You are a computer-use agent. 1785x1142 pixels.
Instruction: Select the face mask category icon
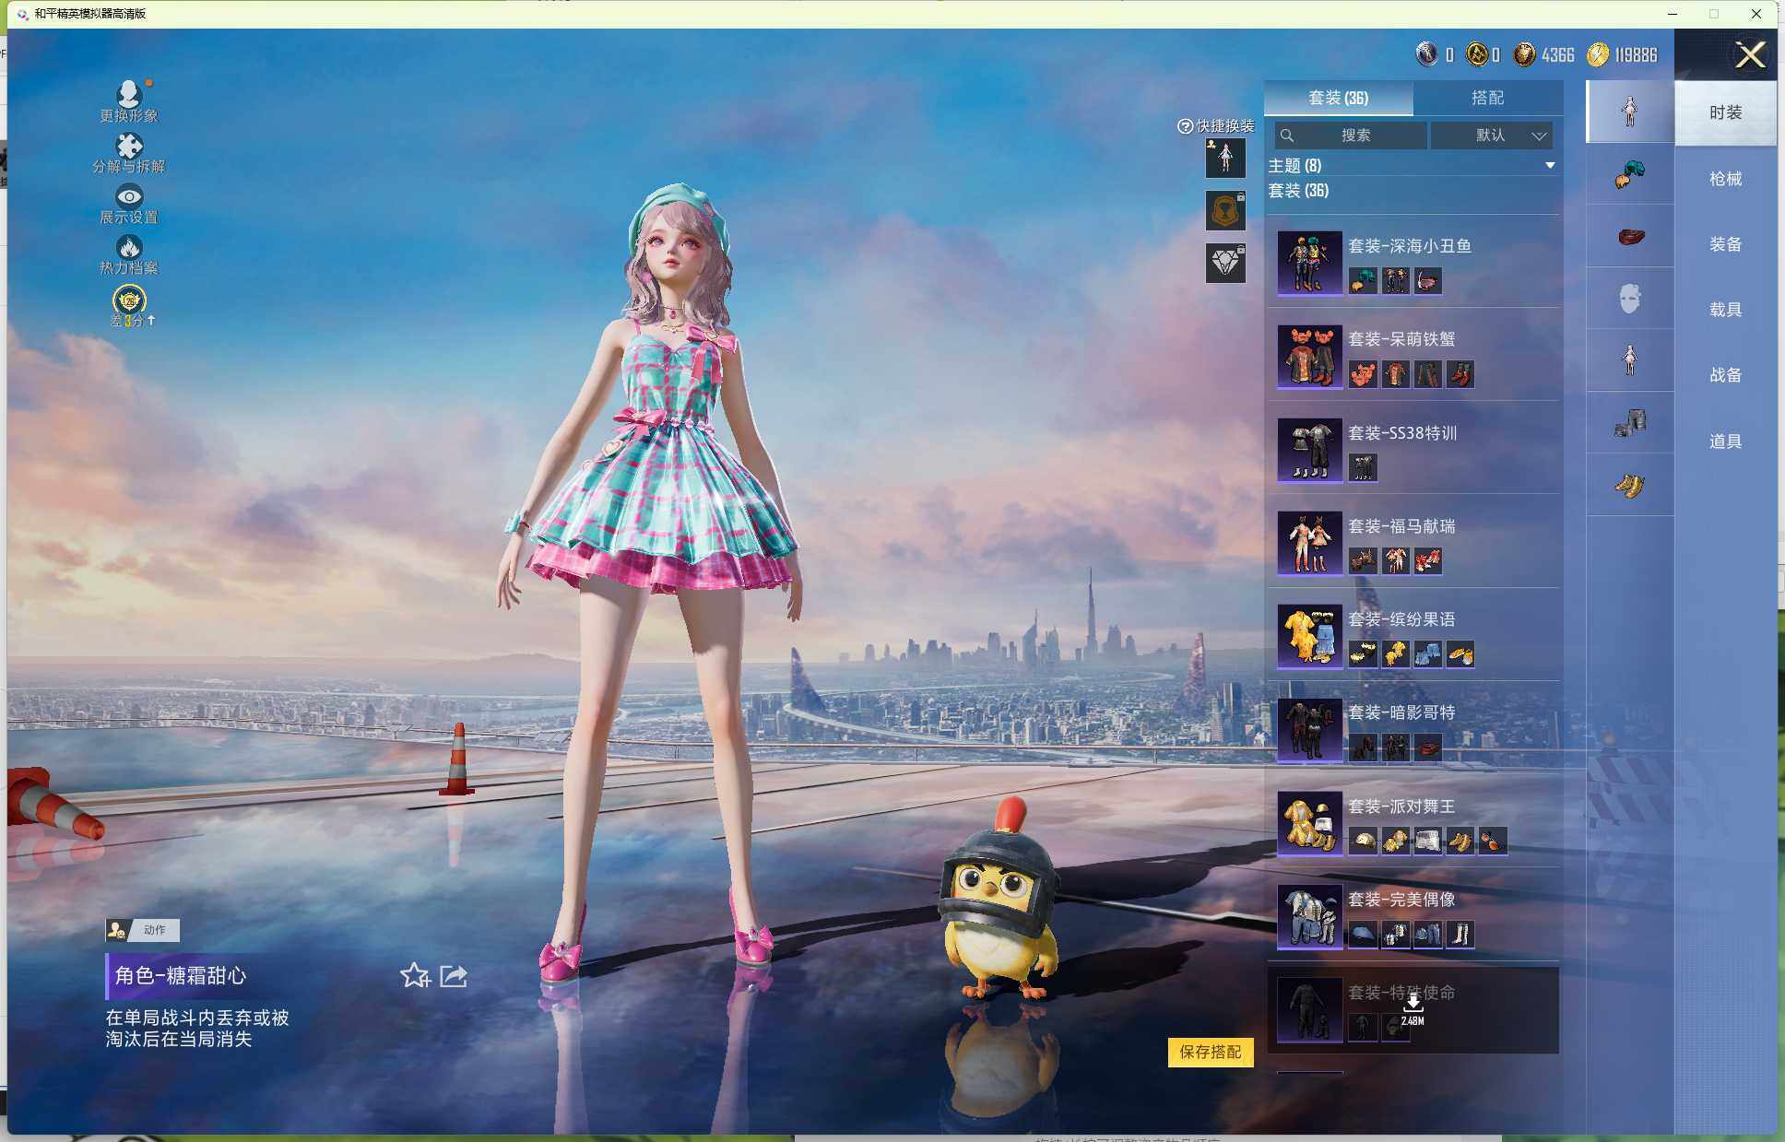click(1629, 298)
